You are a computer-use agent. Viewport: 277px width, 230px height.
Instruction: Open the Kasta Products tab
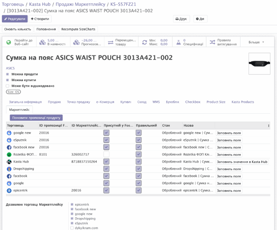[x=243, y=102]
